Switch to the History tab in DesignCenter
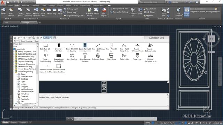The image size is (223, 125). [37, 41]
